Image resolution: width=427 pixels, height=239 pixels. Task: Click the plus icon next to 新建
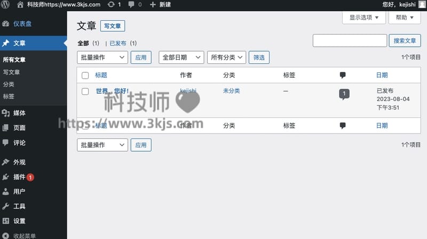153,5
